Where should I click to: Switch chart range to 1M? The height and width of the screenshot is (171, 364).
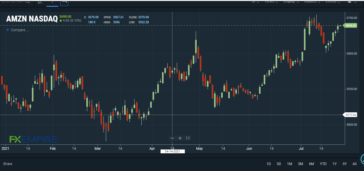(289, 164)
